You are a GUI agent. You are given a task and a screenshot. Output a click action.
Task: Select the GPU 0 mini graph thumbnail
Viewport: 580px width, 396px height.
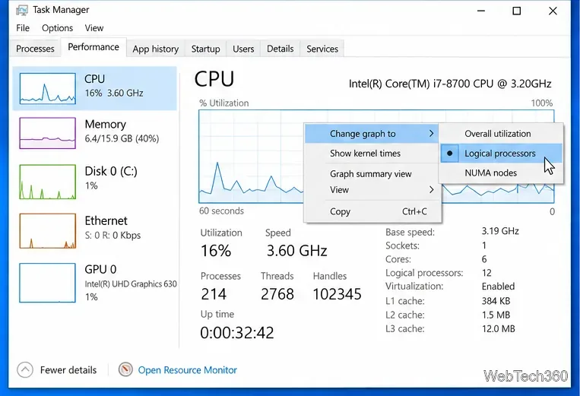(x=47, y=283)
